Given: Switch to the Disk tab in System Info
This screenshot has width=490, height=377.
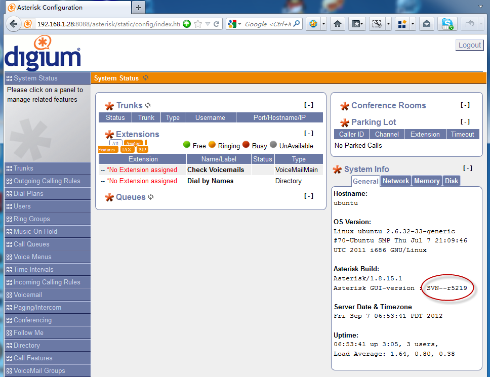Looking at the screenshot, I should [452, 181].
